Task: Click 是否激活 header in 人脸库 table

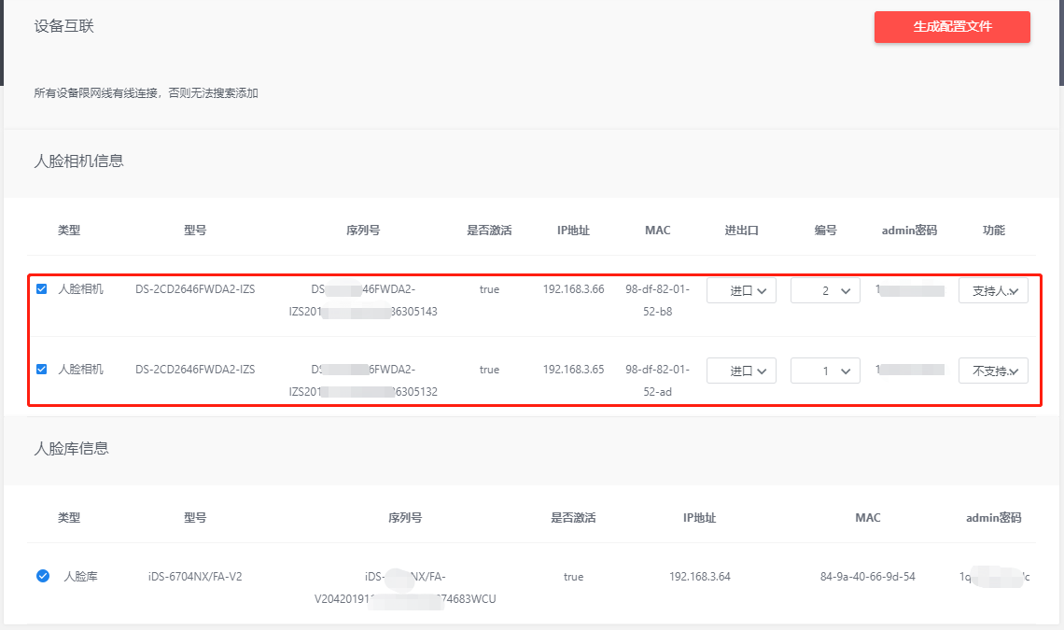Action: [x=573, y=517]
